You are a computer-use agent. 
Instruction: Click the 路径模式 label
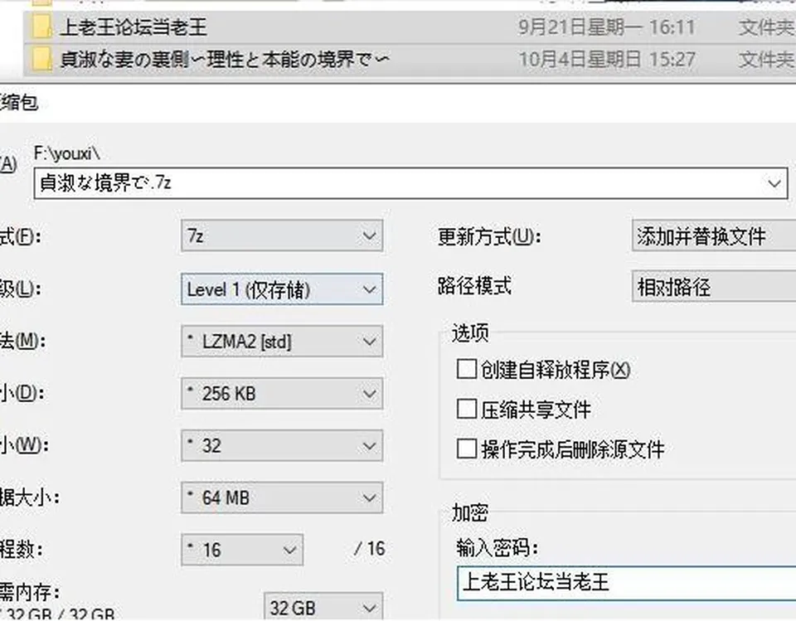pos(474,286)
